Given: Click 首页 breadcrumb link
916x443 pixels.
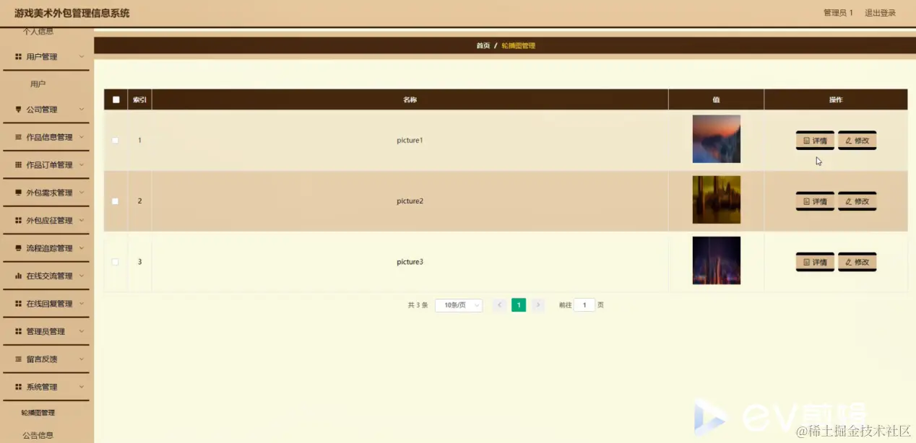Looking at the screenshot, I should click(483, 45).
